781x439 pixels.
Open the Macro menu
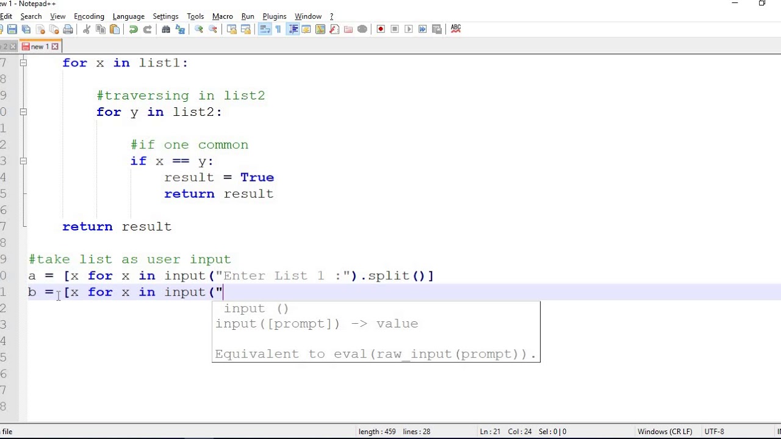pyautogui.click(x=223, y=16)
